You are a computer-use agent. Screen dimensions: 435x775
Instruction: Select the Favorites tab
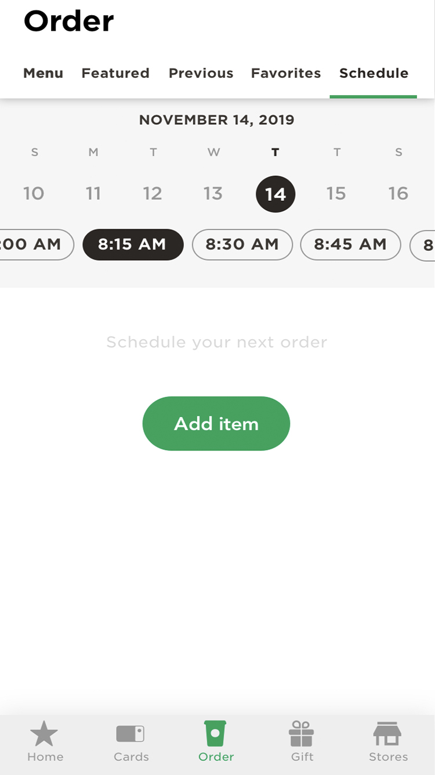286,73
